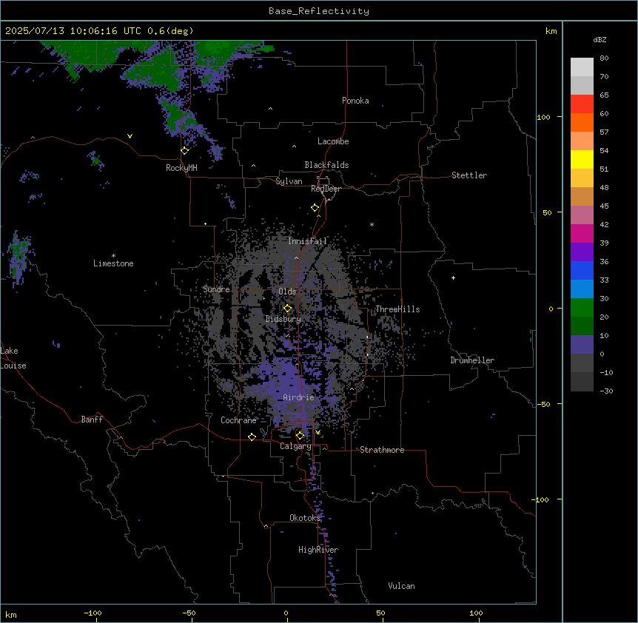The height and width of the screenshot is (623, 638).
Task: Click the Sundre town label
Action: click(x=216, y=289)
